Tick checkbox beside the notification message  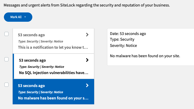point(6,34)
